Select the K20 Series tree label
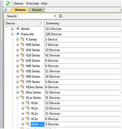 (33, 55)
